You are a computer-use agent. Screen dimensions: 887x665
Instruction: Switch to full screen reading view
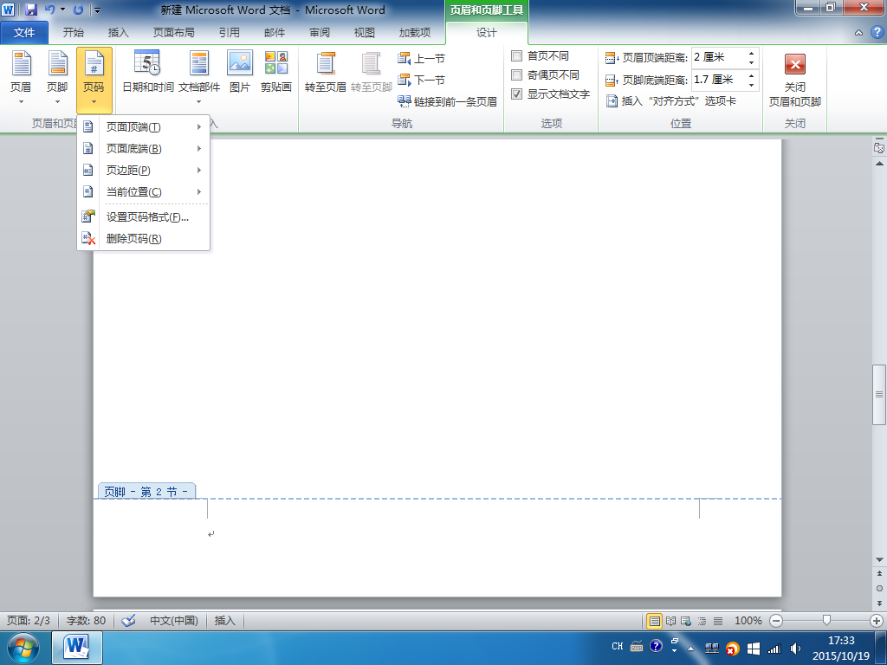[x=671, y=621]
